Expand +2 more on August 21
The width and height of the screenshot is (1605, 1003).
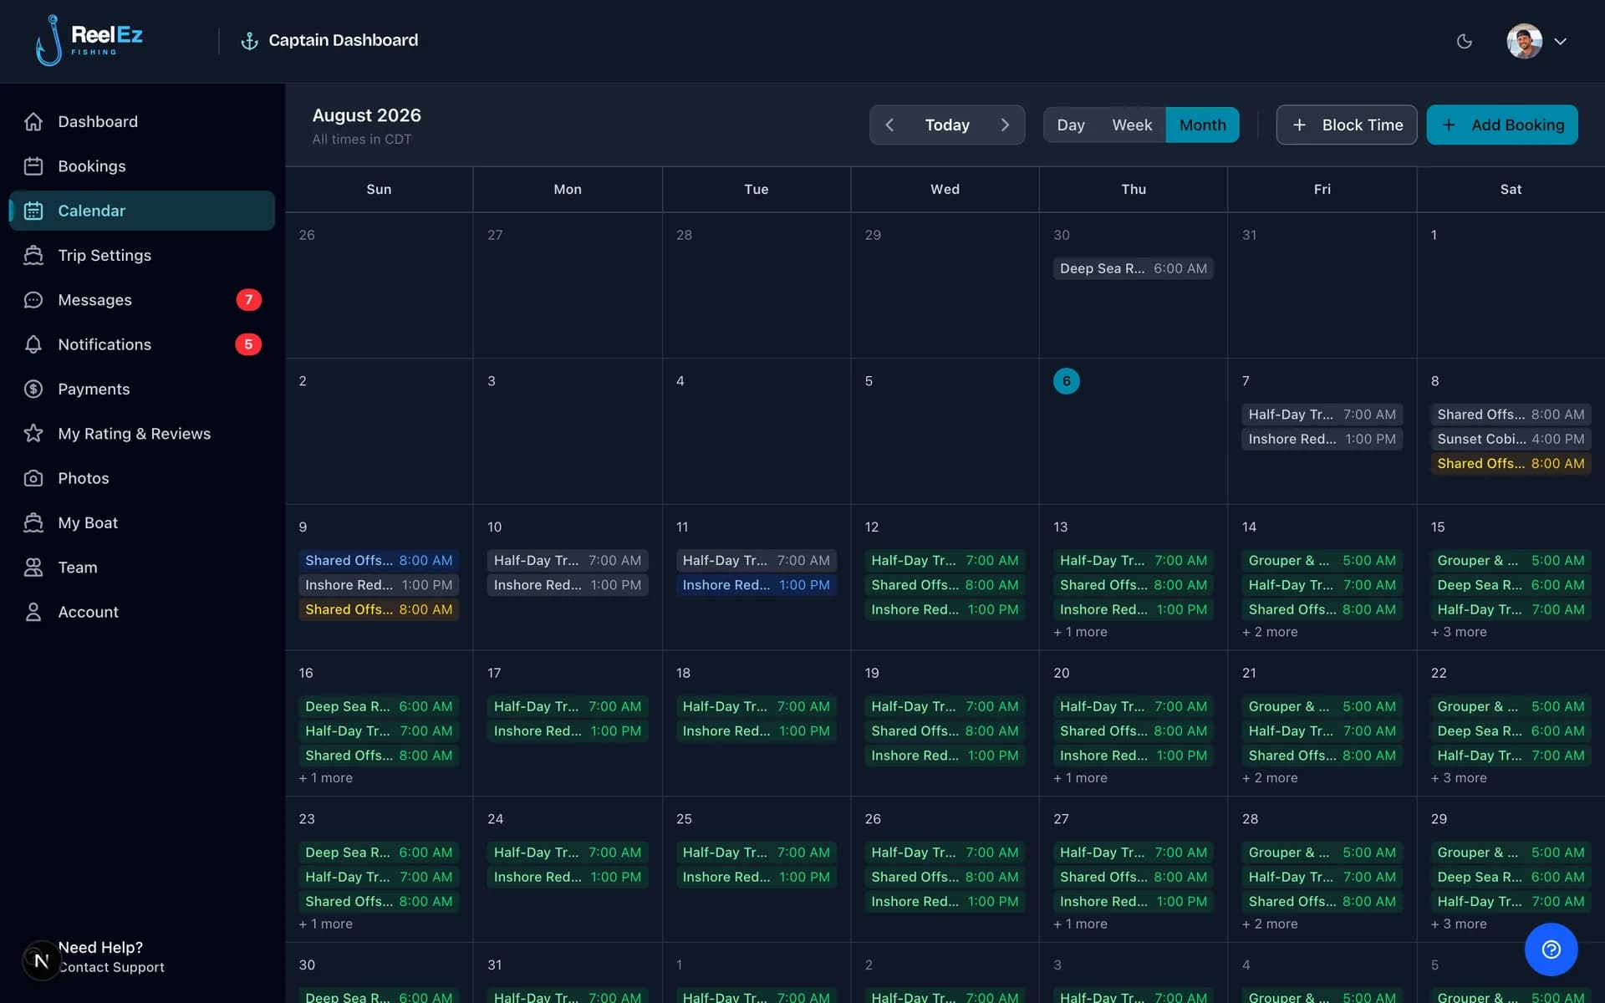click(x=1270, y=778)
